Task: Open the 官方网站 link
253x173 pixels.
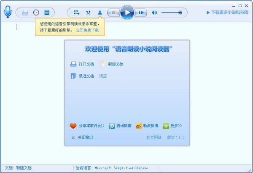Action: coord(154,137)
